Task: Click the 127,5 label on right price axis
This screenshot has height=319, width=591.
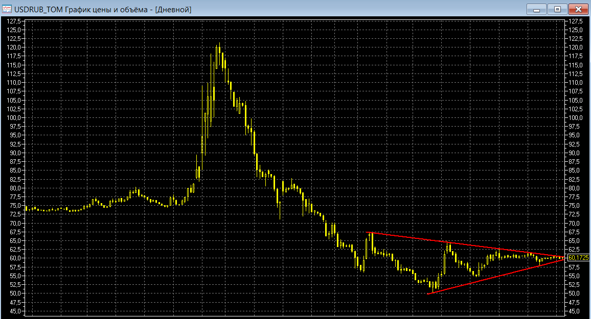Action: click(x=576, y=21)
